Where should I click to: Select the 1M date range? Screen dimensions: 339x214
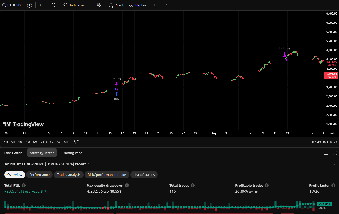20,142
